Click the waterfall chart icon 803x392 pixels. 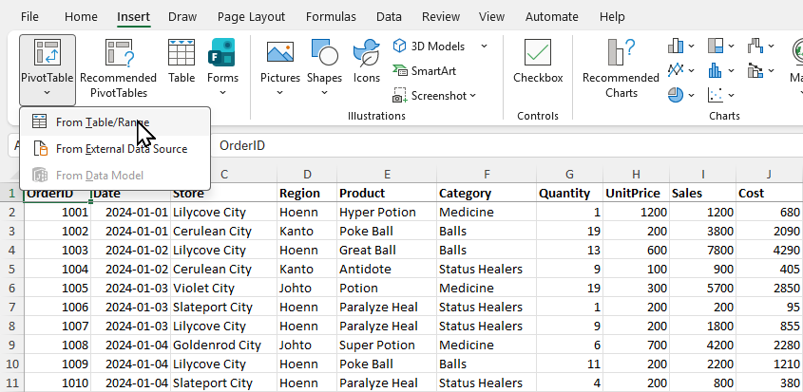(x=755, y=47)
